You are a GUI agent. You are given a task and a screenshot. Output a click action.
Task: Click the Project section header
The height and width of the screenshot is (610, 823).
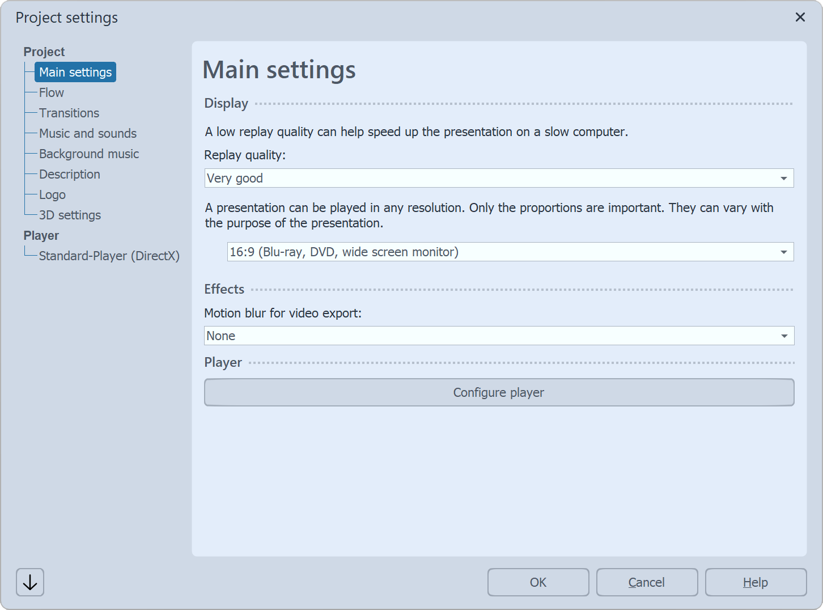44,52
